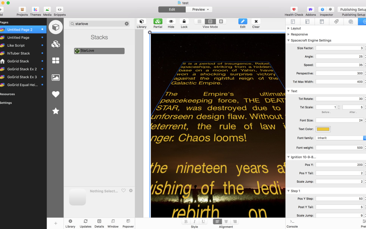Open the Library gear icon at bottom
The height and width of the screenshot is (229, 366).
tap(70, 221)
